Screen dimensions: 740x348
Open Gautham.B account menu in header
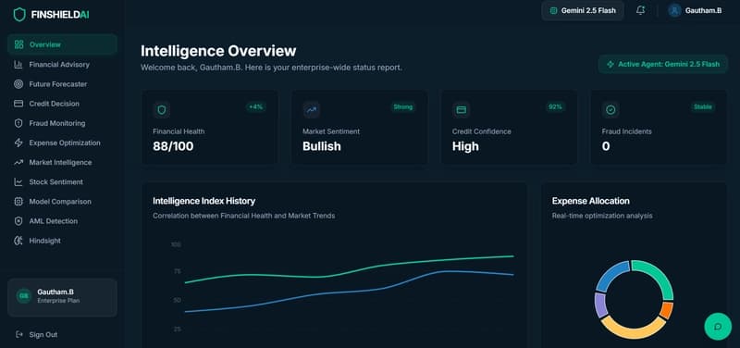pos(696,10)
